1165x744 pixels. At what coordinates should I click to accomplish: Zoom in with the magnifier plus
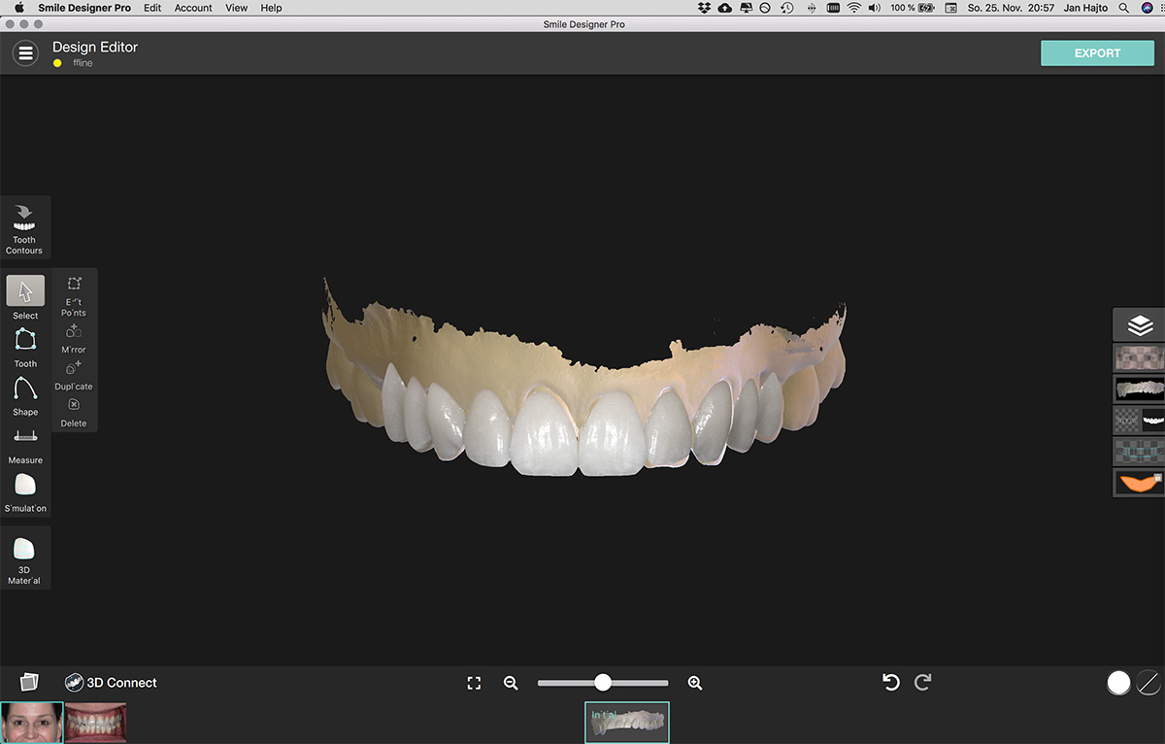695,683
